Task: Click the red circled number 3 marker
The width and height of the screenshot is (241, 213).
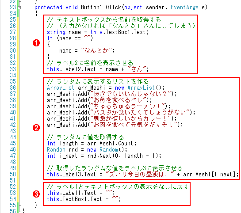Action: click(36, 194)
